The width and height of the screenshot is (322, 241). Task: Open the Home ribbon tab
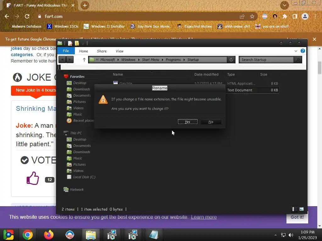[84, 51]
